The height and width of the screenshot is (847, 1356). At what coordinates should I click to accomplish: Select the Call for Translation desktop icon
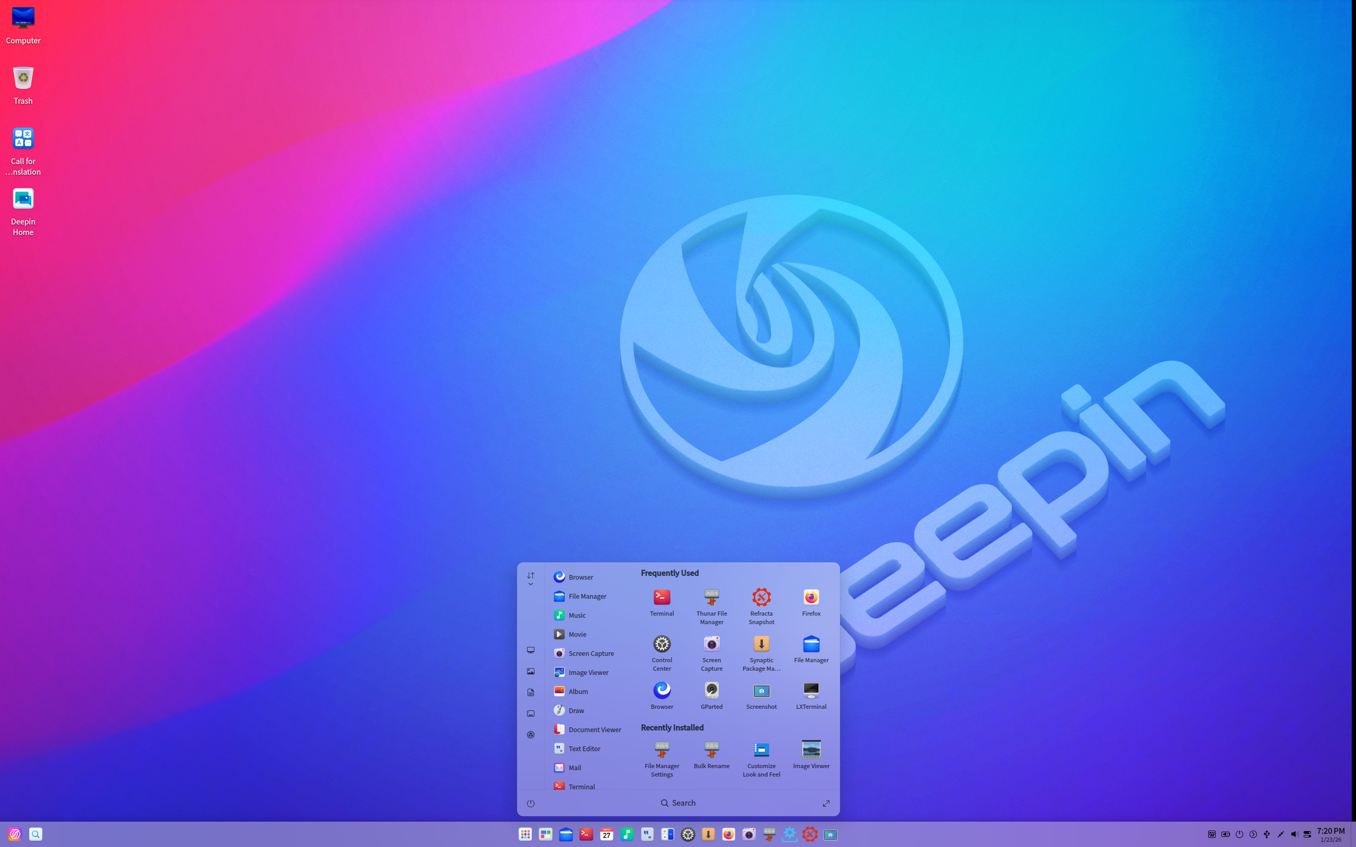pos(23,151)
